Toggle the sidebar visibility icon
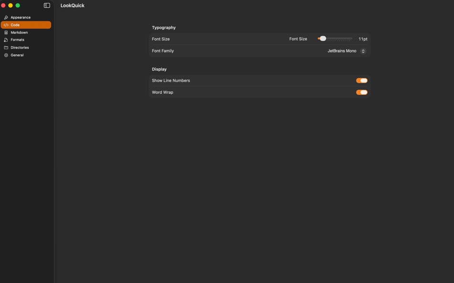 46,5
